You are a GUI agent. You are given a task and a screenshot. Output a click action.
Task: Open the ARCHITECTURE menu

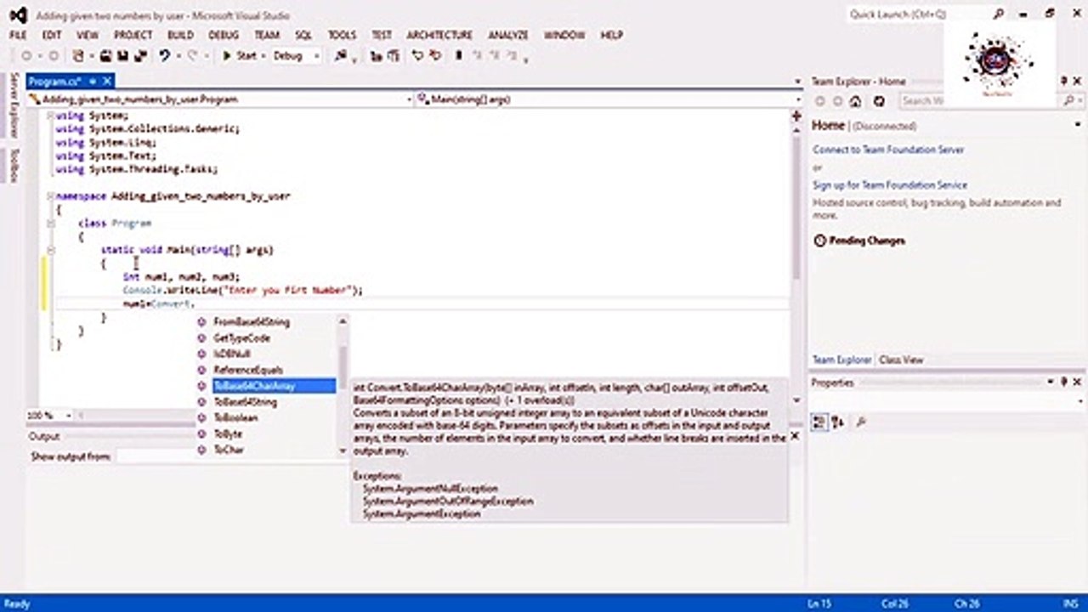tap(439, 35)
